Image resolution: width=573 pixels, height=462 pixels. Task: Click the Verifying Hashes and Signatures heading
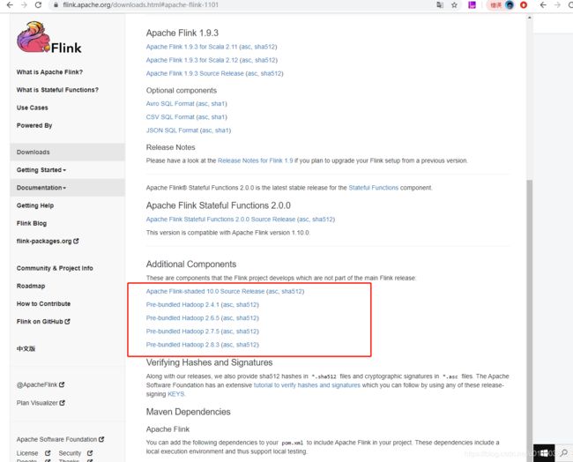click(210, 362)
